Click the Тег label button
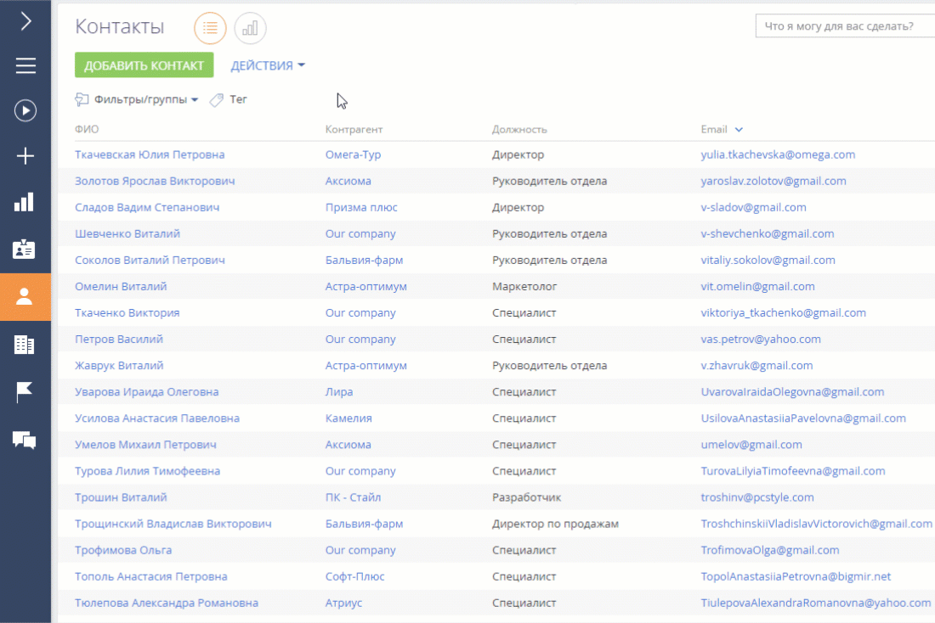 (238, 99)
